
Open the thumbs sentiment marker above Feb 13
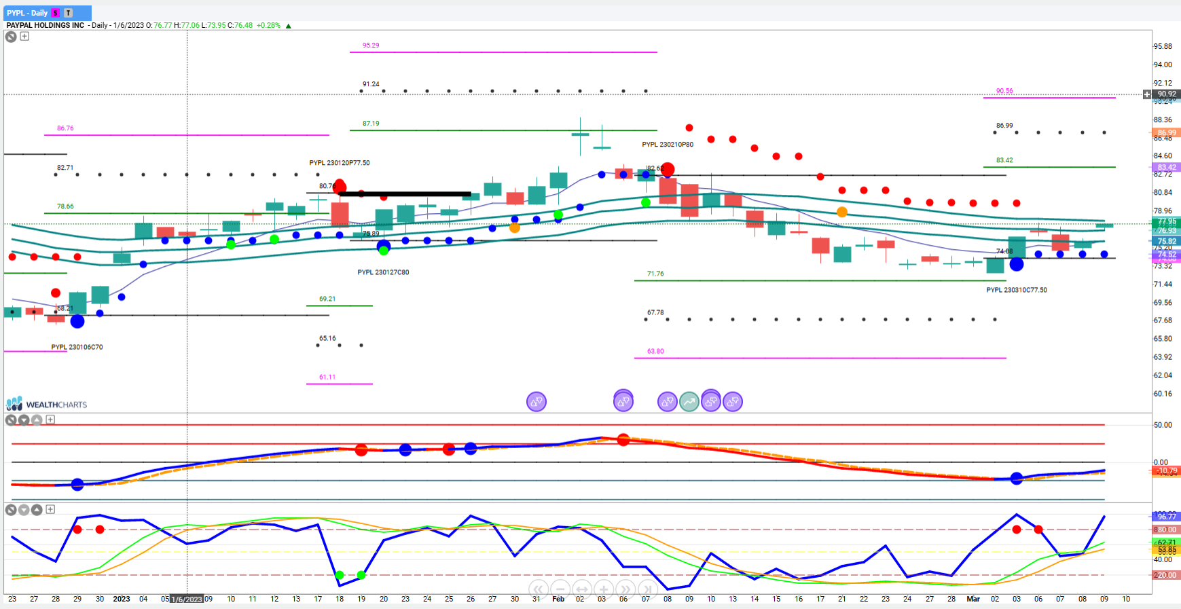point(733,402)
